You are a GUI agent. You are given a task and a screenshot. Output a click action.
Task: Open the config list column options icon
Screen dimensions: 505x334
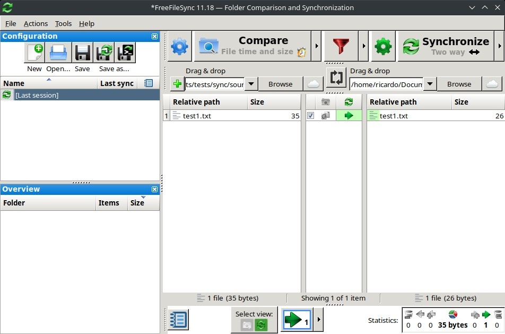[x=149, y=83]
